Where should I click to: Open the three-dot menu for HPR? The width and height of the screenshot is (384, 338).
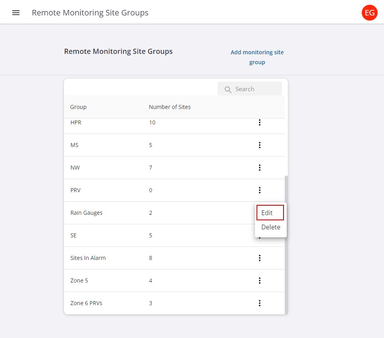click(259, 122)
